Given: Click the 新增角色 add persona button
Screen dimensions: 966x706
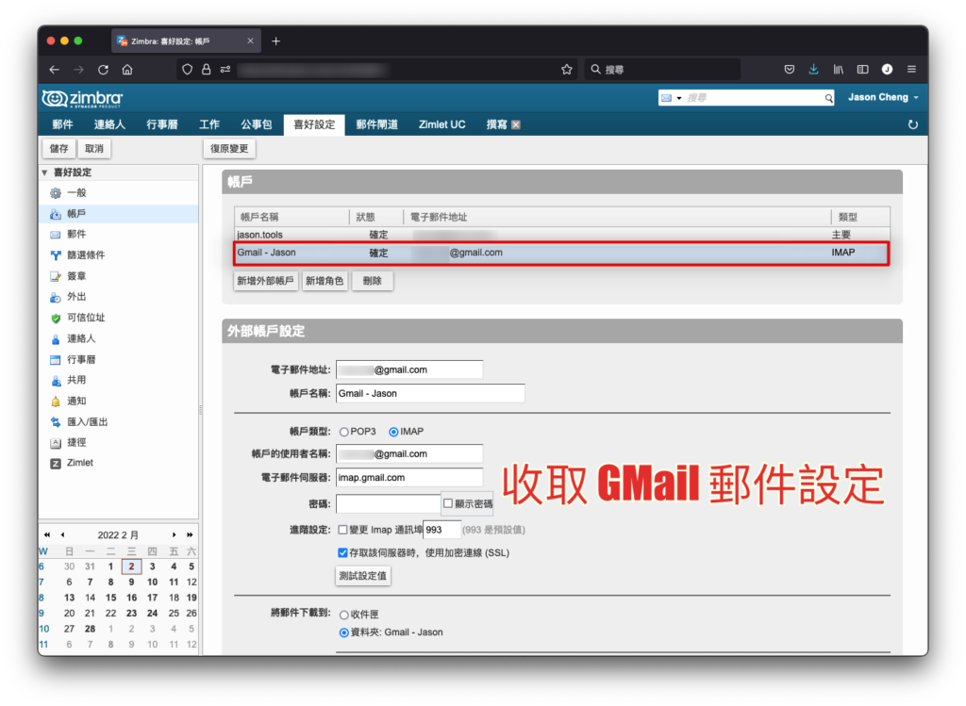Looking at the screenshot, I should point(325,281).
